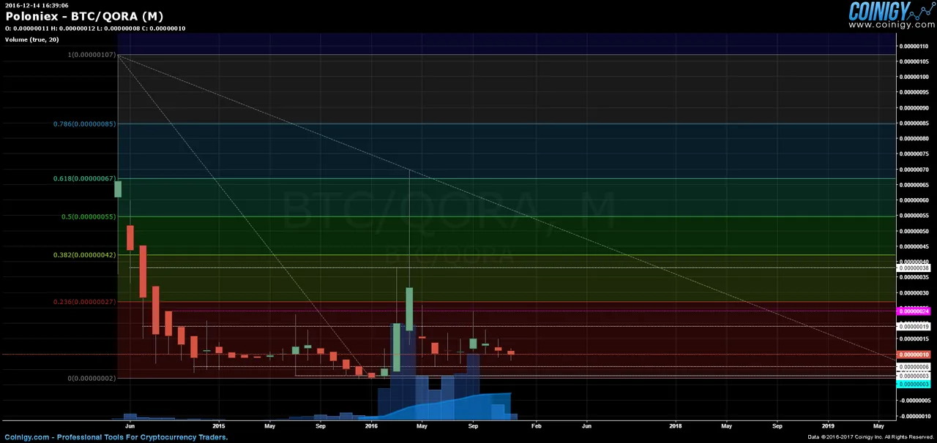
Task: Click the 2015 label on the time axis
Action: tap(218, 425)
